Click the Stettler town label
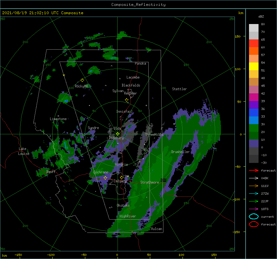This screenshot has width=277, height=259. (x=179, y=89)
